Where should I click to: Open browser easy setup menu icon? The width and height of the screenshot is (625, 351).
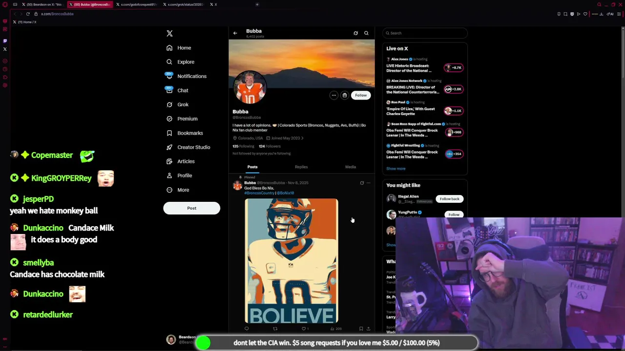[x=619, y=14]
